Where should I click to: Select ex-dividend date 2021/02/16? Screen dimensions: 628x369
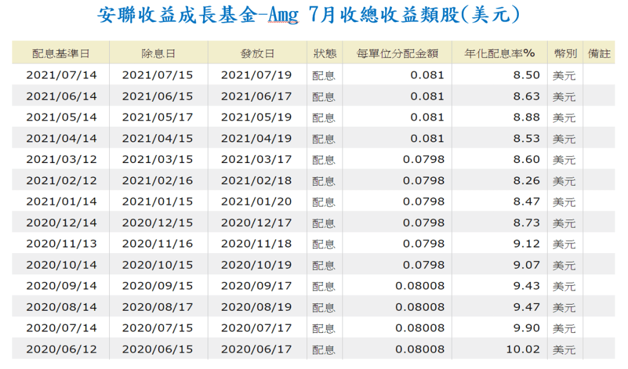[x=158, y=181]
